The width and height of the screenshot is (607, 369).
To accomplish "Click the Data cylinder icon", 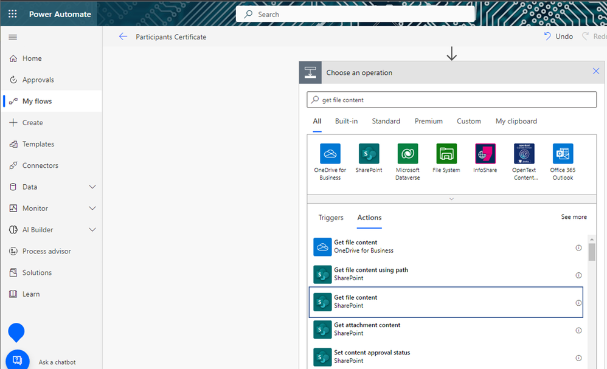I will coord(13,187).
